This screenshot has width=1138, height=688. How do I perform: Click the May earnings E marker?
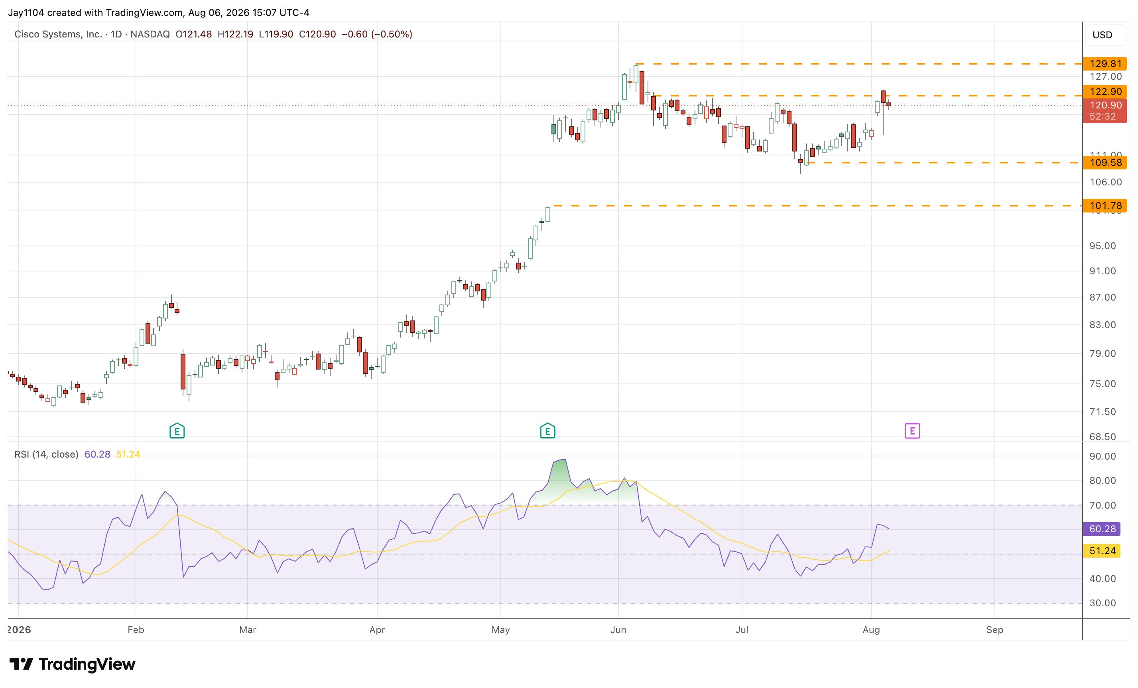[x=547, y=431]
